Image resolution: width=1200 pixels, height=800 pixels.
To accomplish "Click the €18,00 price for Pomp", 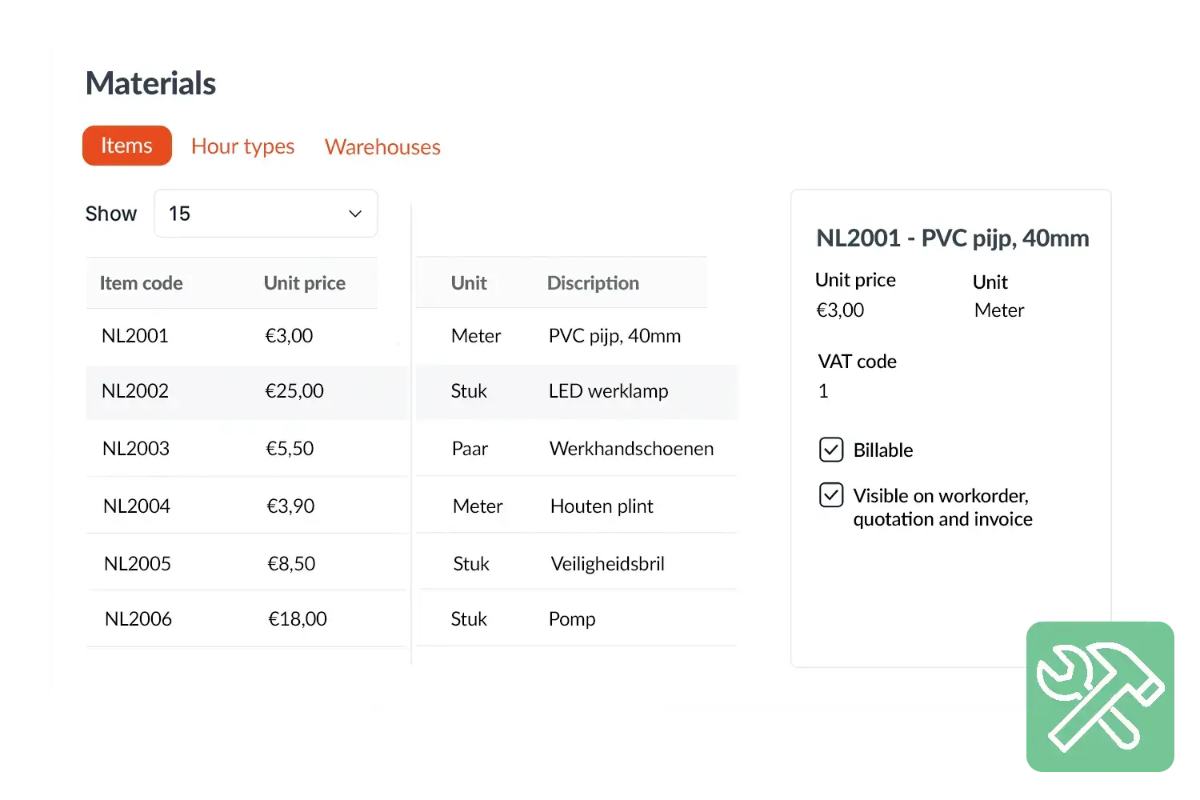I will (x=297, y=619).
